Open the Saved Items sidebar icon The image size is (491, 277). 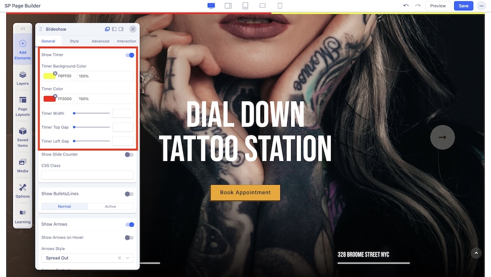pyautogui.click(x=23, y=137)
